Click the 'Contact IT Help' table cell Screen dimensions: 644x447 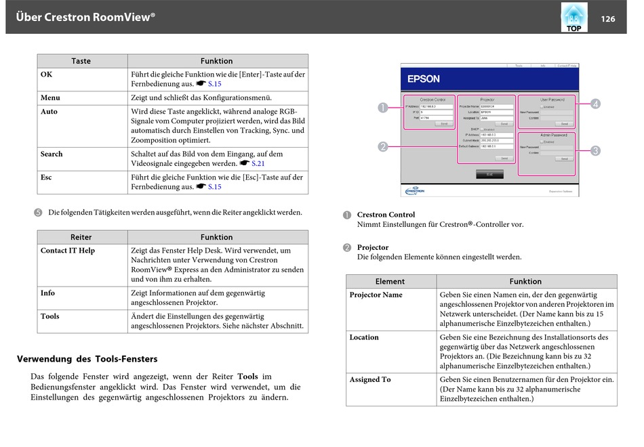coord(82,265)
